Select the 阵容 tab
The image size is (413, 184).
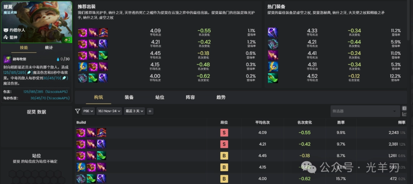coord(190,97)
